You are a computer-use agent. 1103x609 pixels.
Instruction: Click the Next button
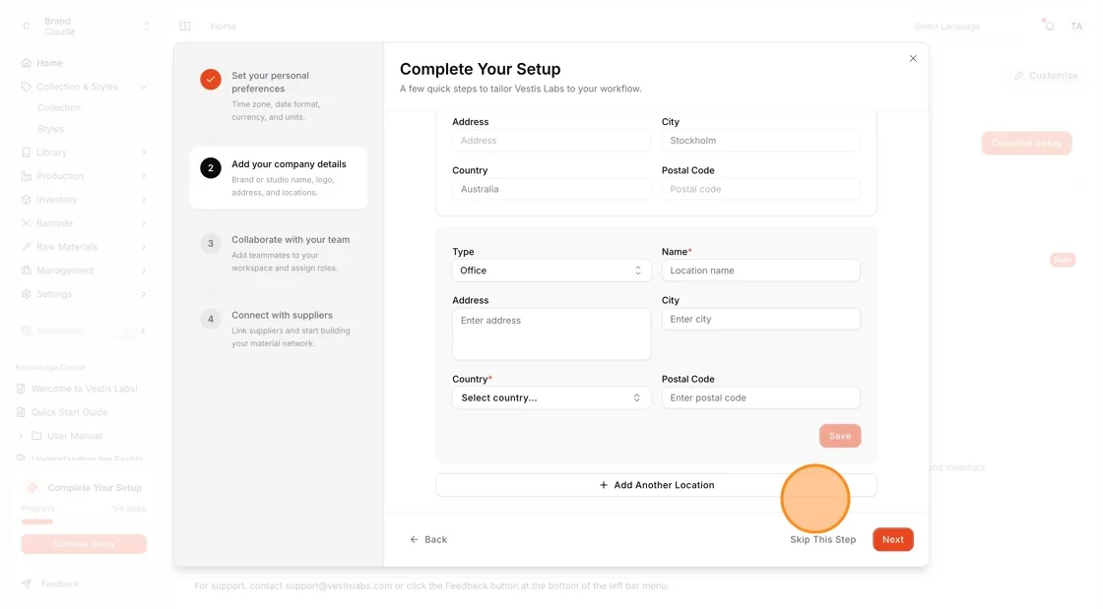(892, 539)
